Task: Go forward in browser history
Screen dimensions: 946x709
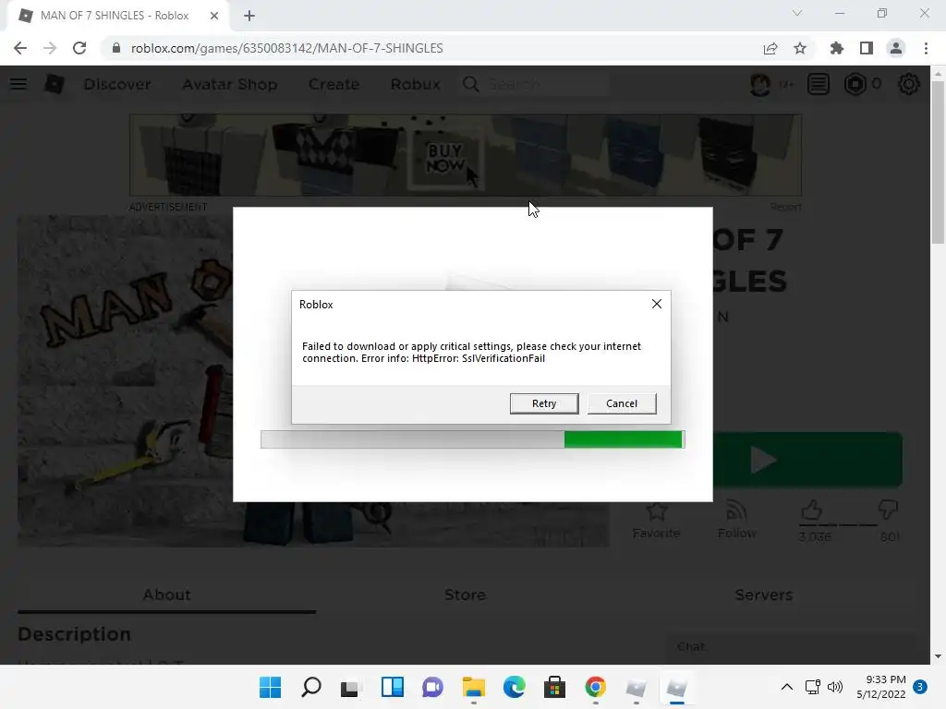Action: (50, 48)
